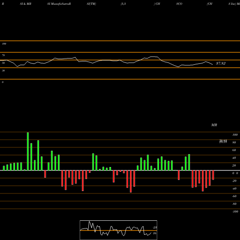Click the -20 label on MR axis
Screen dimensions: 240x240
[234, 181]
